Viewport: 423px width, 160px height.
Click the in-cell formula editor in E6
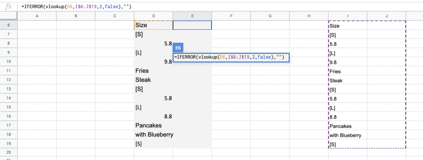coord(231,57)
